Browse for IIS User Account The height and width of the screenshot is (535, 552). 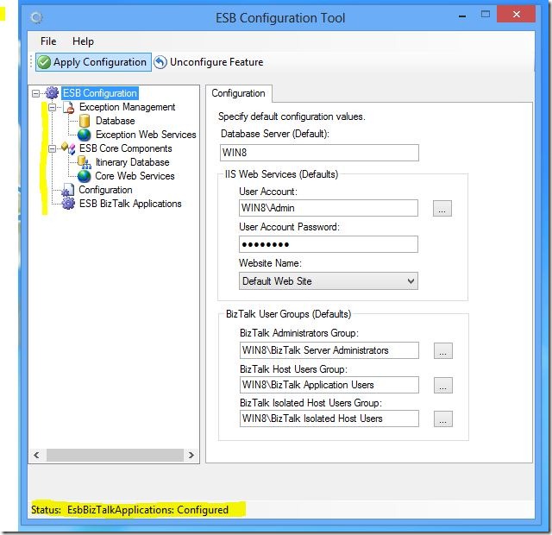pos(442,208)
